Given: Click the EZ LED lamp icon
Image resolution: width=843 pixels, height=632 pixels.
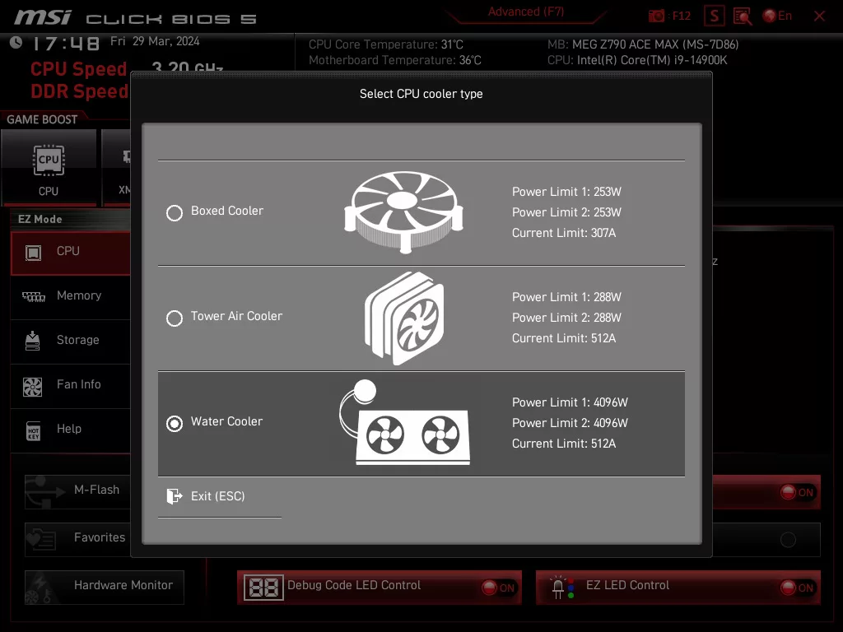Looking at the screenshot, I should tap(562, 588).
